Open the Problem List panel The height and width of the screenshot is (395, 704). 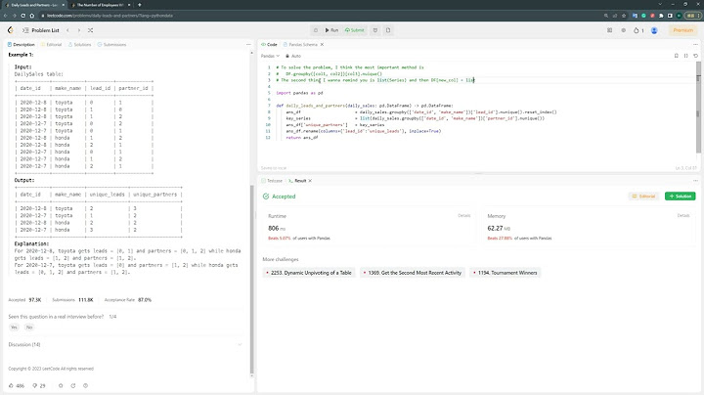(x=41, y=30)
